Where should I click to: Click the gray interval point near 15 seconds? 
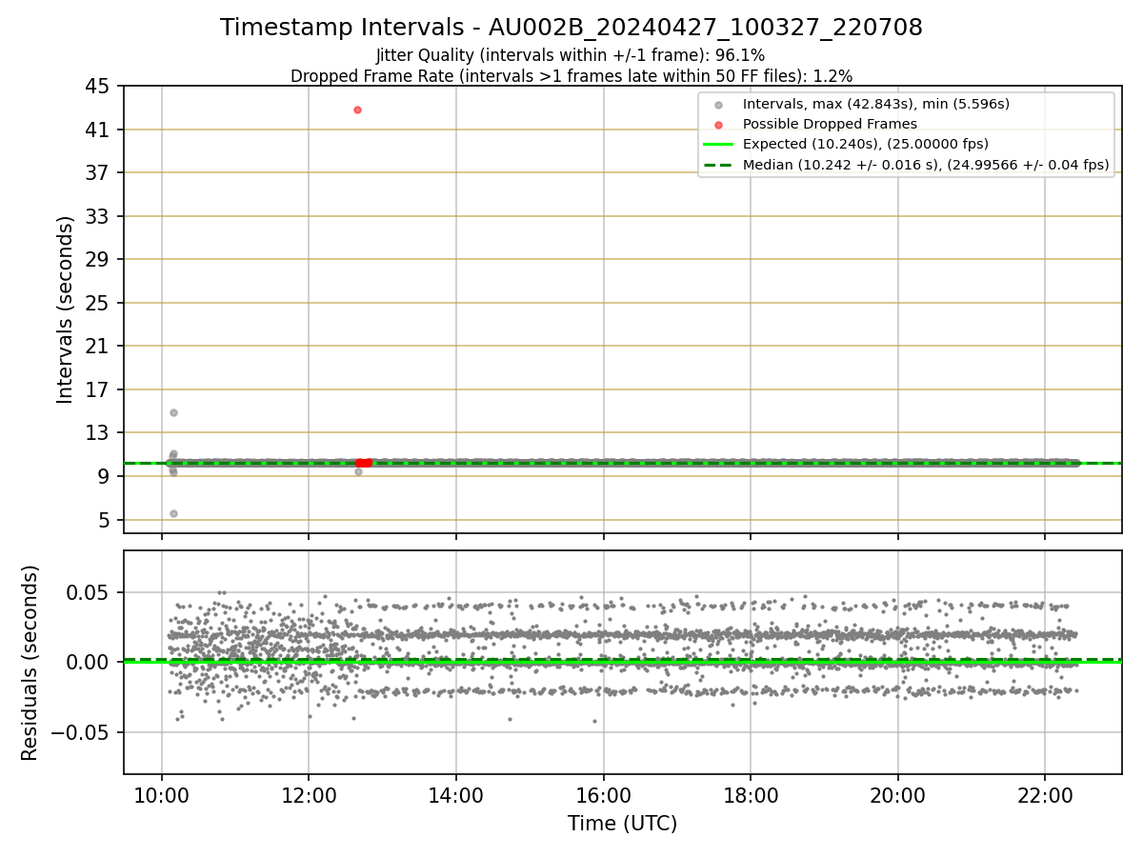pos(173,412)
